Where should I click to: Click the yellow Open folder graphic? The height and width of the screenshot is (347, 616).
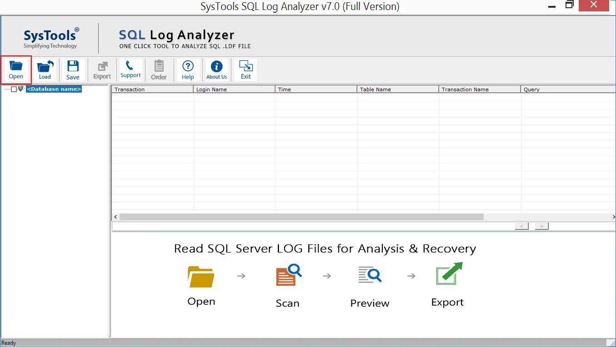coord(201,277)
